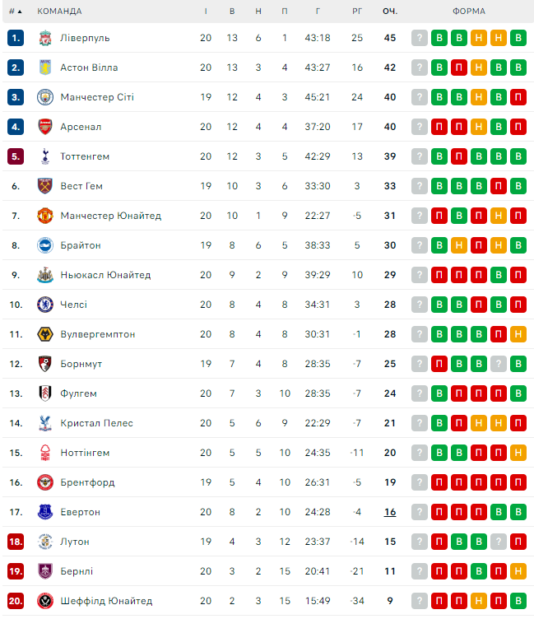Click the Liverpool club crest icon

click(45, 38)
